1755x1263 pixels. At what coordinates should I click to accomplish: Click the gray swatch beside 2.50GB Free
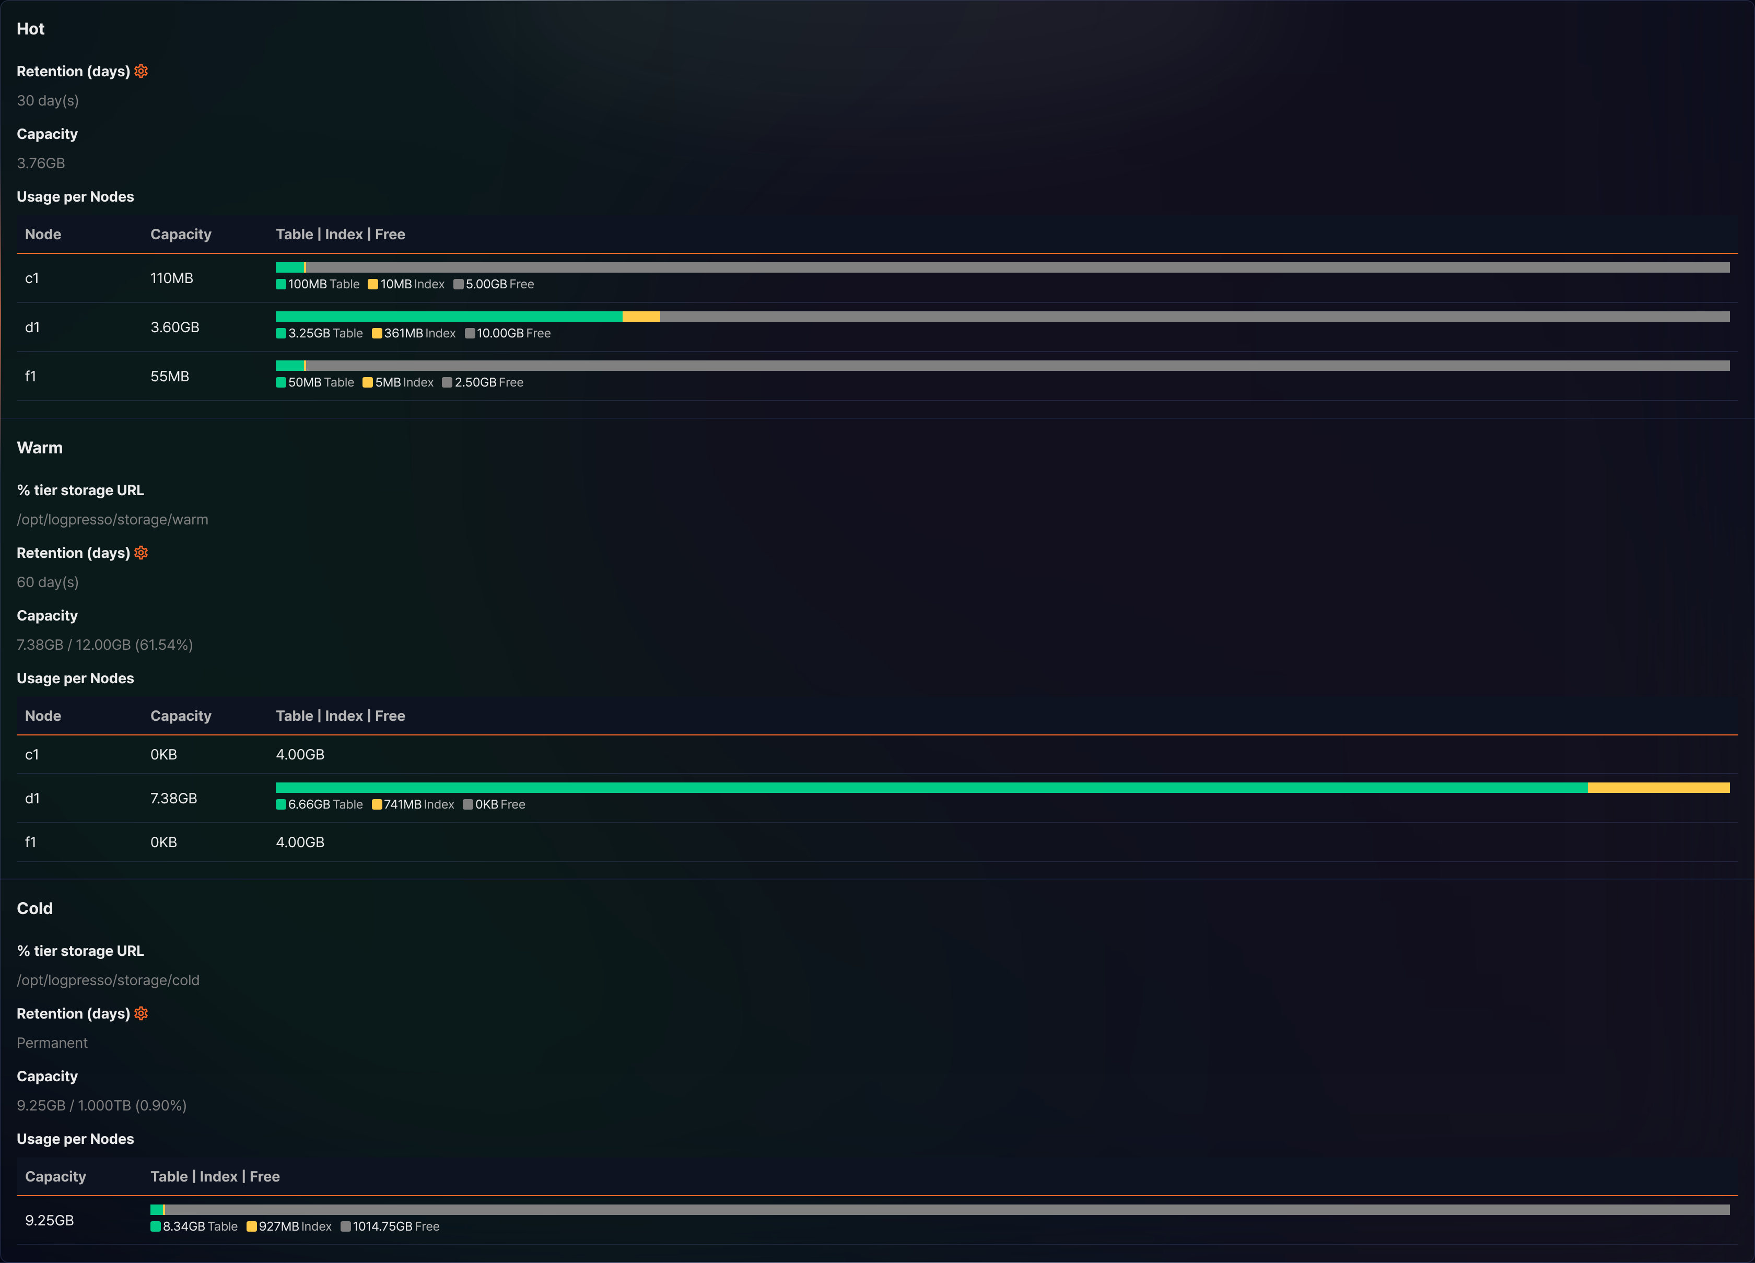click(447, 382)
